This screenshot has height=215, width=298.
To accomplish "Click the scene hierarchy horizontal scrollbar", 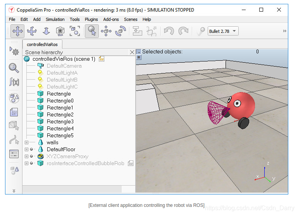I will pyautogui.click(x=72, y=189).
